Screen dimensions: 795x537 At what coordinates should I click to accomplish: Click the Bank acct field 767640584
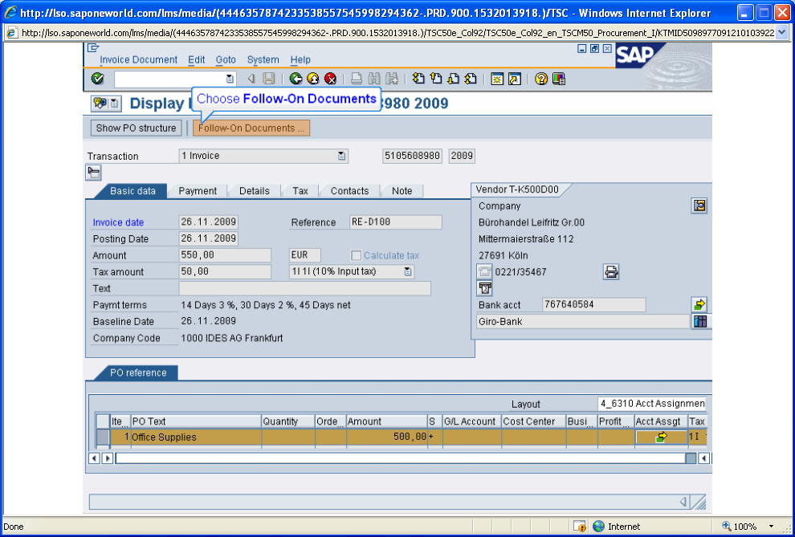pyautogui.click(x=593, y=304)
